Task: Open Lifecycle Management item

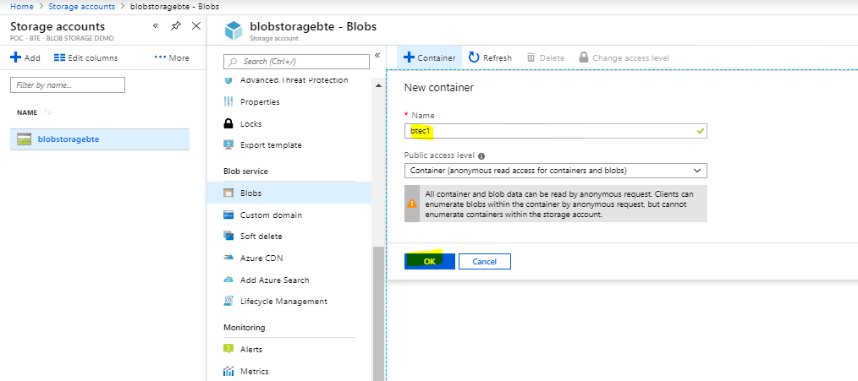Action: (283, 302)
